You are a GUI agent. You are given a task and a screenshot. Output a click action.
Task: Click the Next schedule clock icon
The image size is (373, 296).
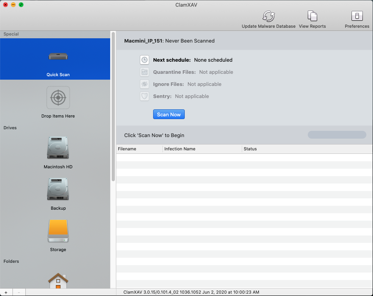tap(145, 60)
